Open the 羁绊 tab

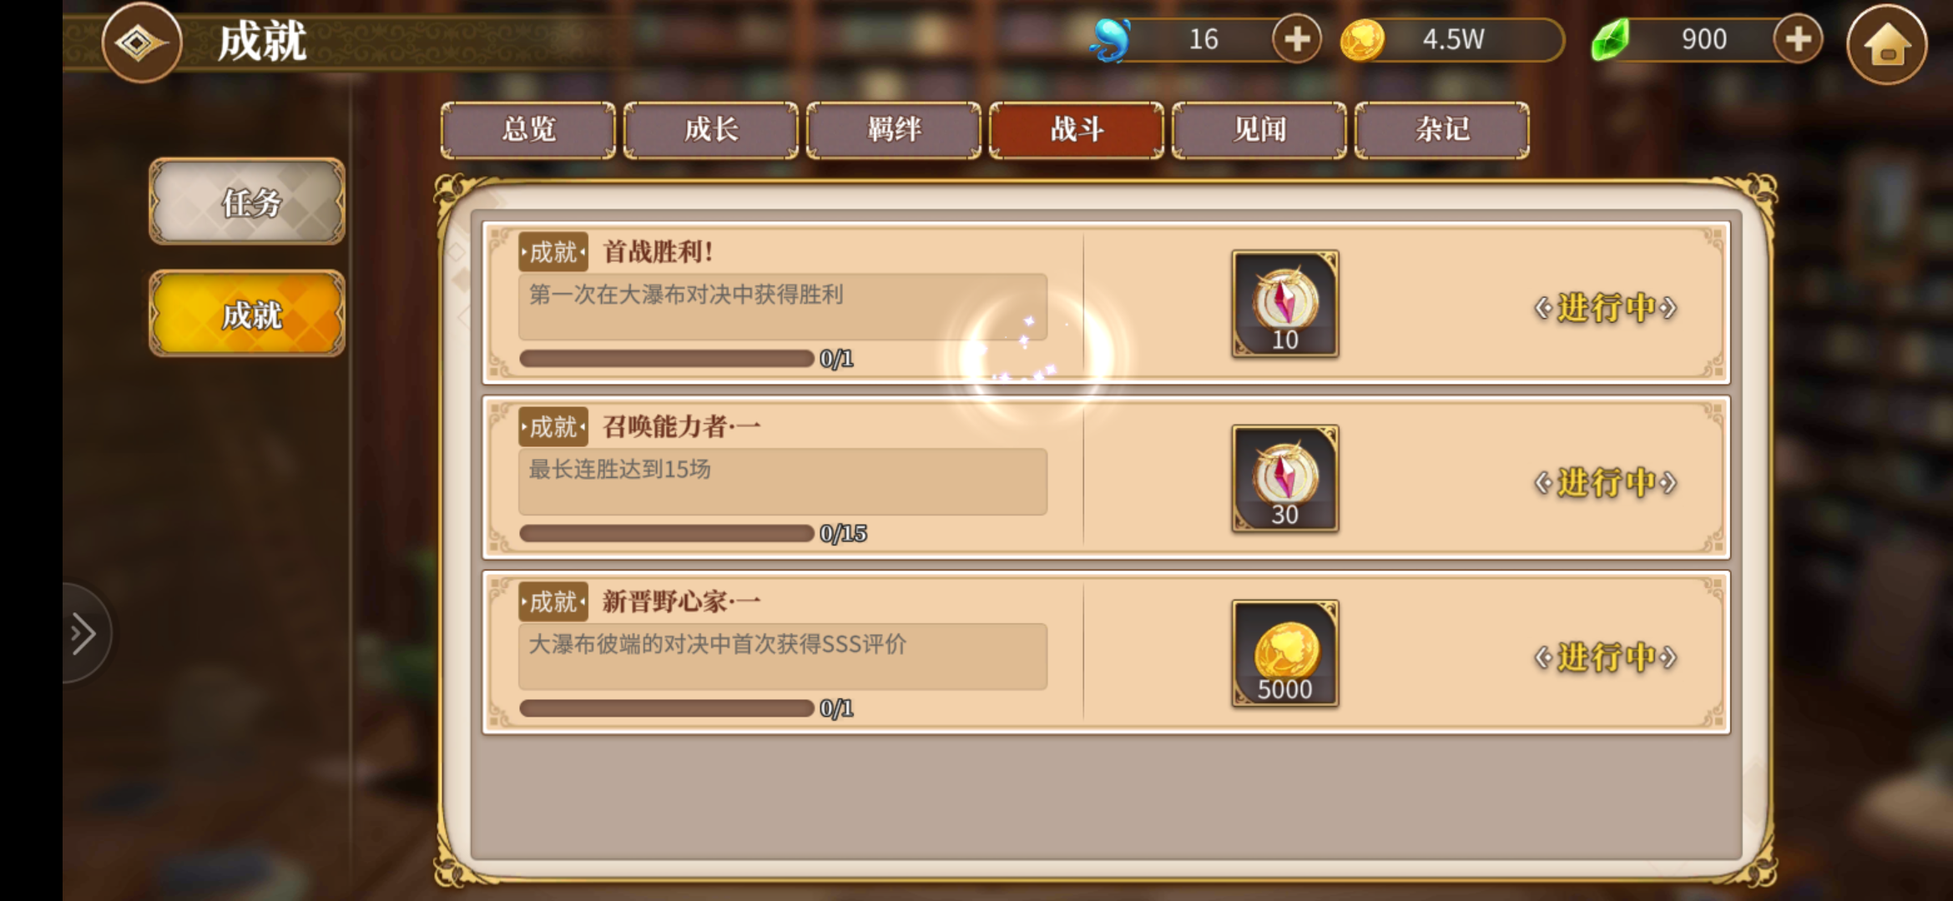[894, 130]
